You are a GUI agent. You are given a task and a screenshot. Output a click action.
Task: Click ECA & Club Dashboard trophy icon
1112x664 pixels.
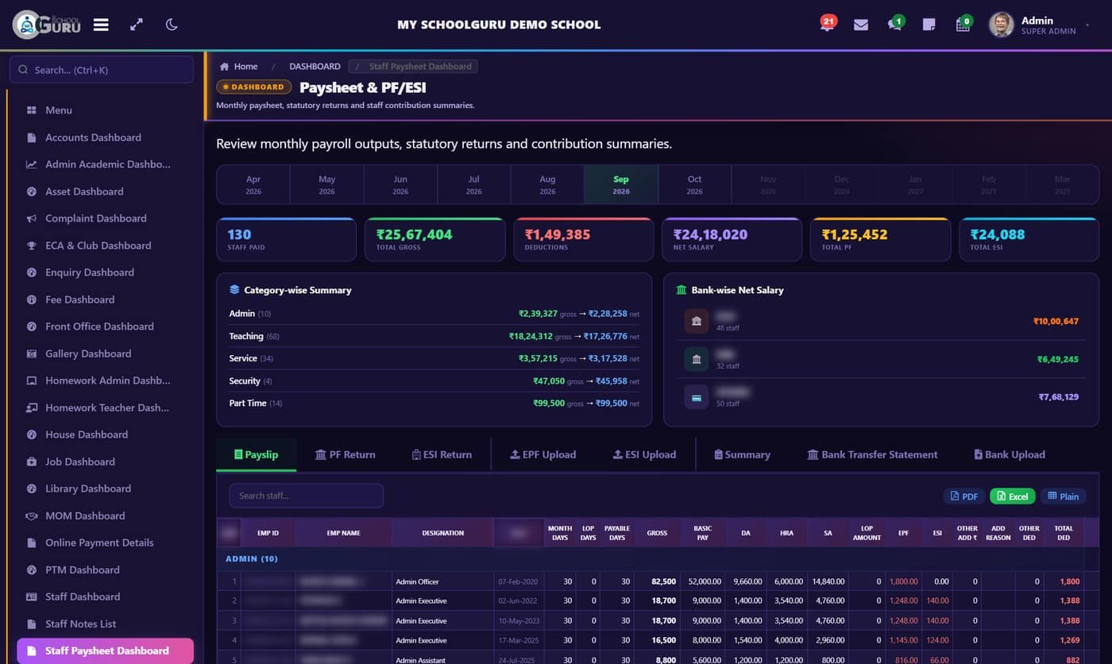[32, 245]
